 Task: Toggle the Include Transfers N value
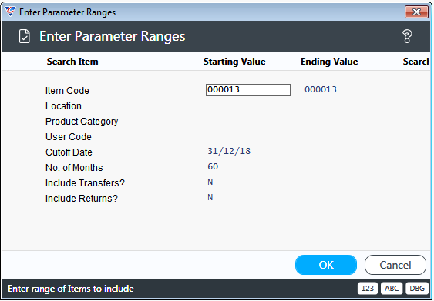[x=210, y=182]
